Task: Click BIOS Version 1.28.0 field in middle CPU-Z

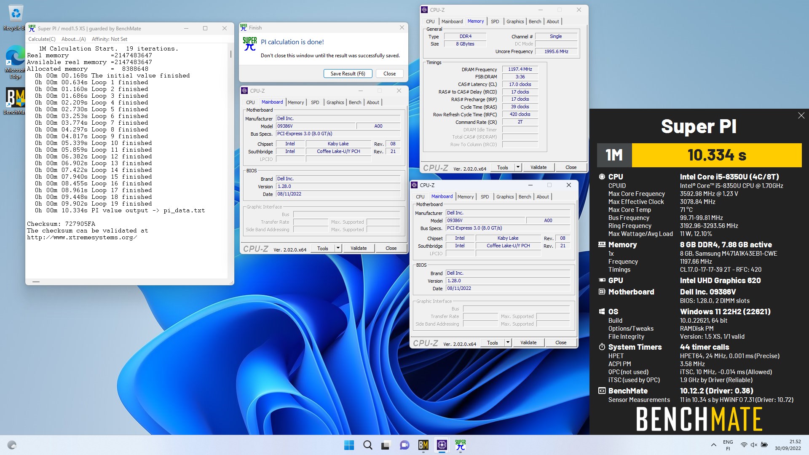Action: 338,186
